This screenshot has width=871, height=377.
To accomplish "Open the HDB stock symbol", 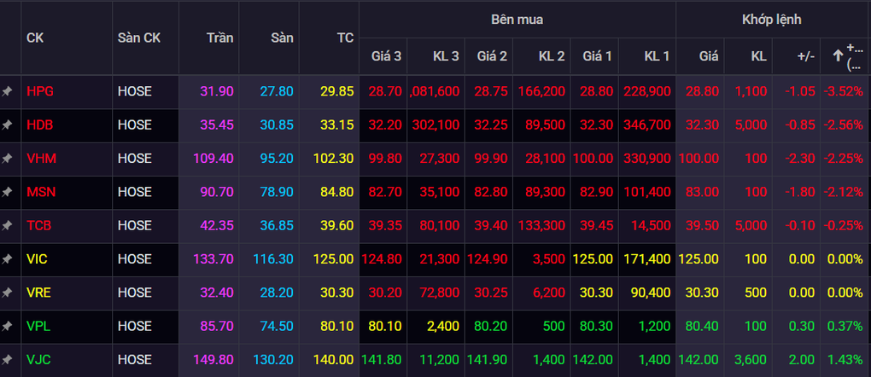I will 40,125.
